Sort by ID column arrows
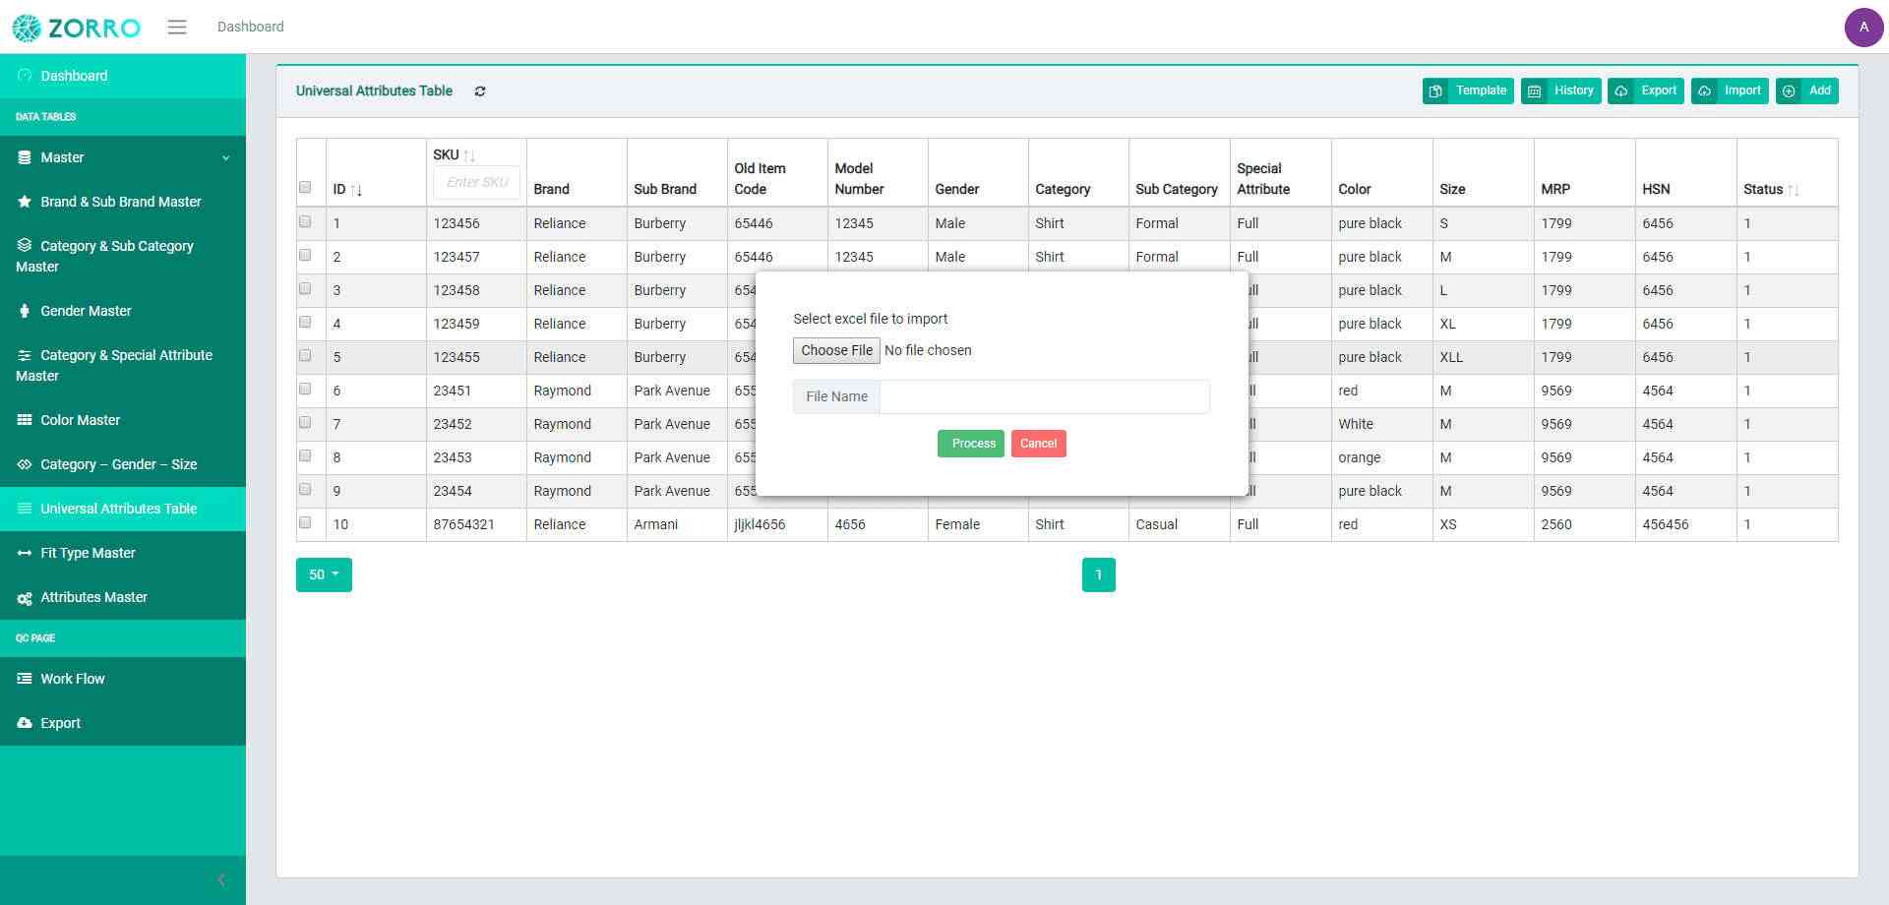Image resolution: width=1889 pixels, height=905 pixels. pos(356,190)
